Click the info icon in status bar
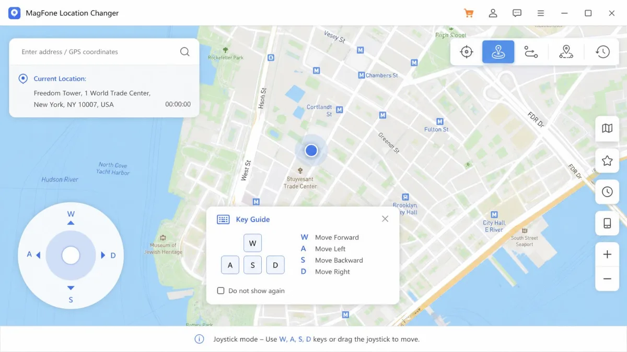The image size is (627, 352). coord(199,339)
